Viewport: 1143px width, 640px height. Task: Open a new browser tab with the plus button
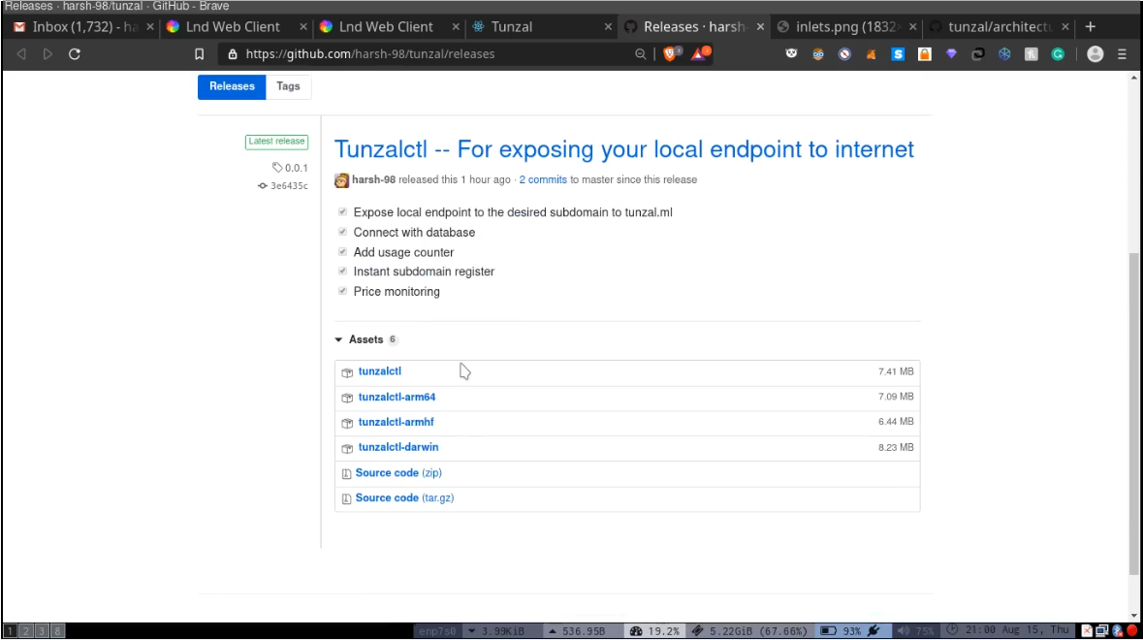pyautogui.click(x=1090, y=27)
